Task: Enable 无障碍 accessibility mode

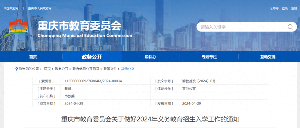Action: click(274, 8)
